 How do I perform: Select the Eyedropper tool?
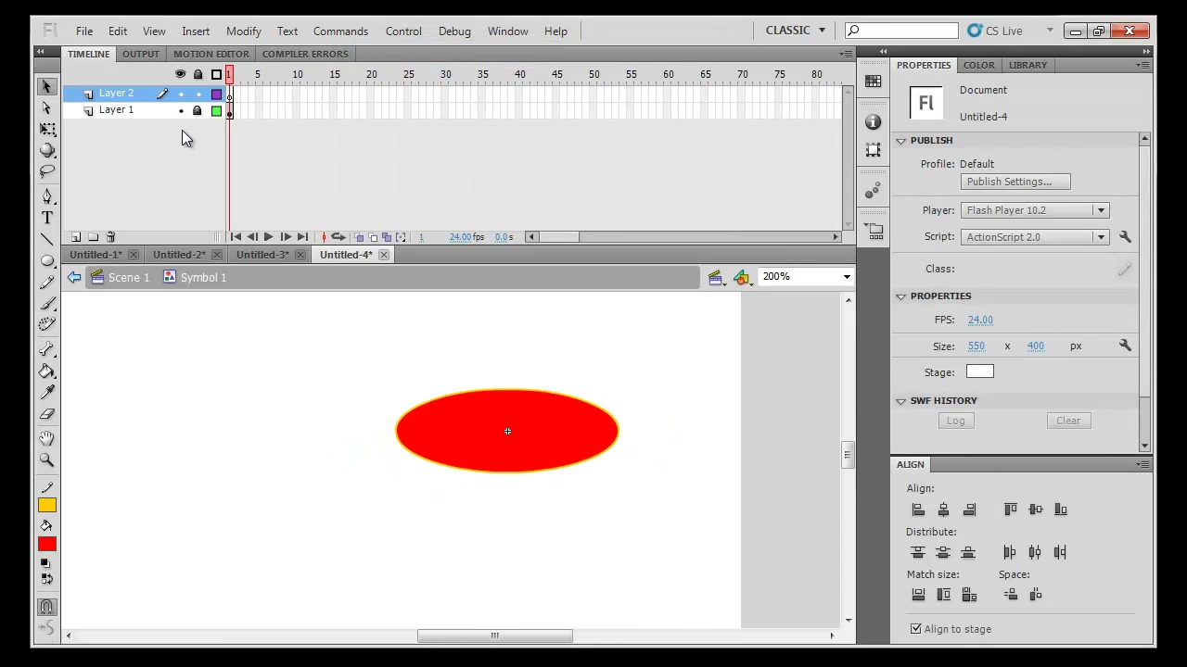click(x=47, y=393)
